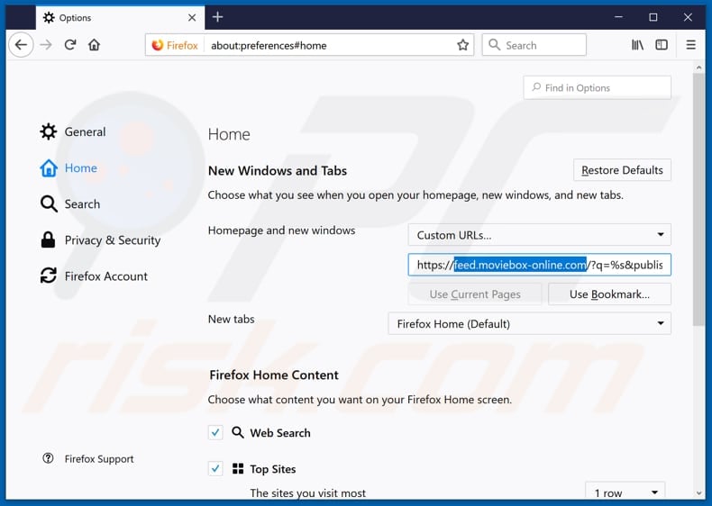Click the Find in Options field
Screen dimensions: 712x506
pos(597,87)
